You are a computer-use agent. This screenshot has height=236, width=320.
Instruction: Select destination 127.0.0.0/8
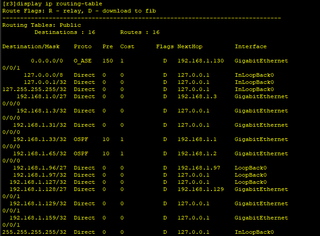click(43, 75)
